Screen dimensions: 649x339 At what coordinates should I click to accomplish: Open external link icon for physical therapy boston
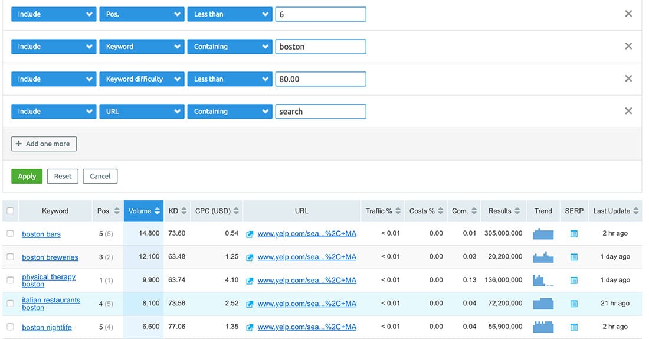click(250, 281)
